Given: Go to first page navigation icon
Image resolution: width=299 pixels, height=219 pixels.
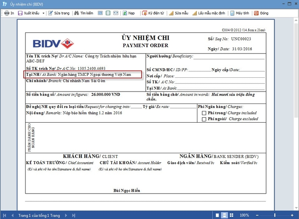Looking at the screenshot, I should 4,215.
